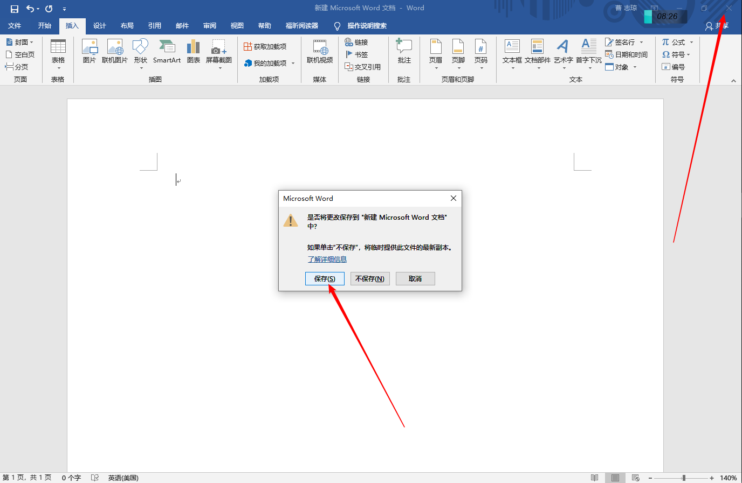Insert a 交叉引用 cross-reference
The width and height of the screenshot is (742, 483).
363,67
